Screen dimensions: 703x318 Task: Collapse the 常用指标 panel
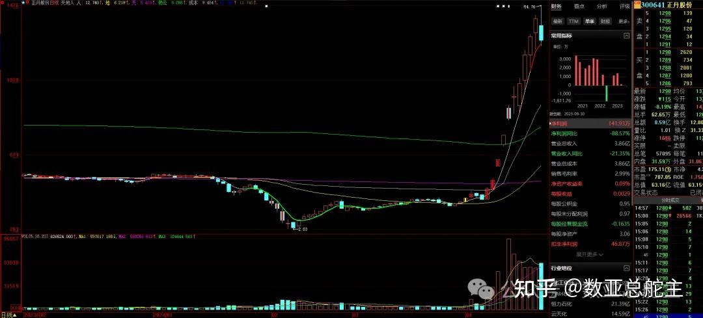tap(626, 35)
